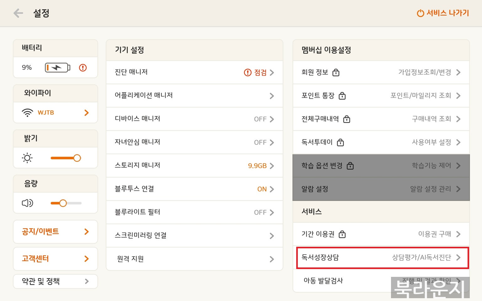
Task: Open the 공지/이벤트 menu
Action: (55, 232)
